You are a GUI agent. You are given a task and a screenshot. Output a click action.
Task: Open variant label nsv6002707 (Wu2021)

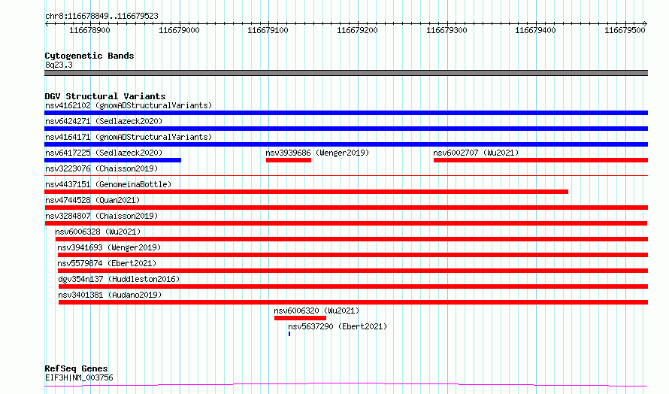[476, 153]
